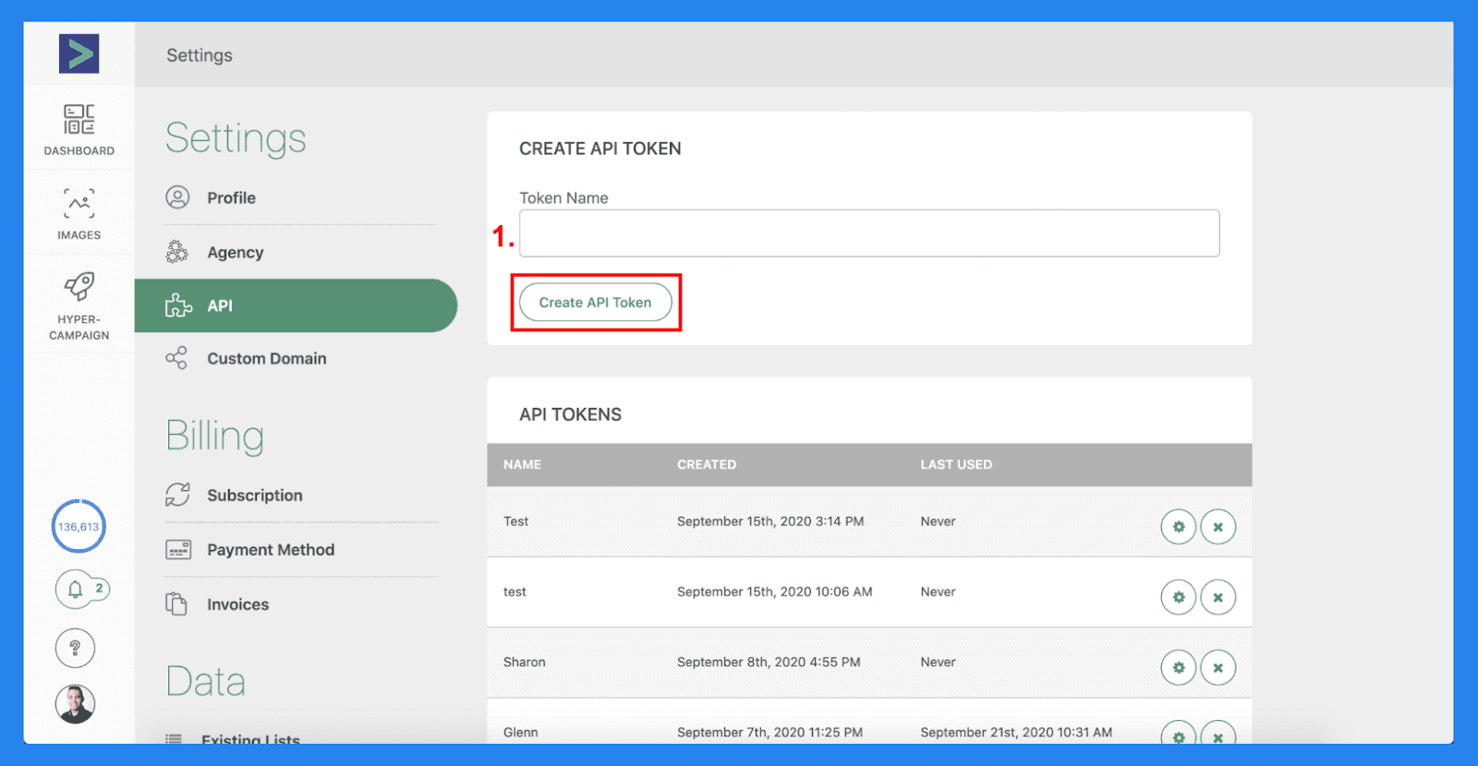Open the Hyper-Campaign rocket section

tap(79, 306)
